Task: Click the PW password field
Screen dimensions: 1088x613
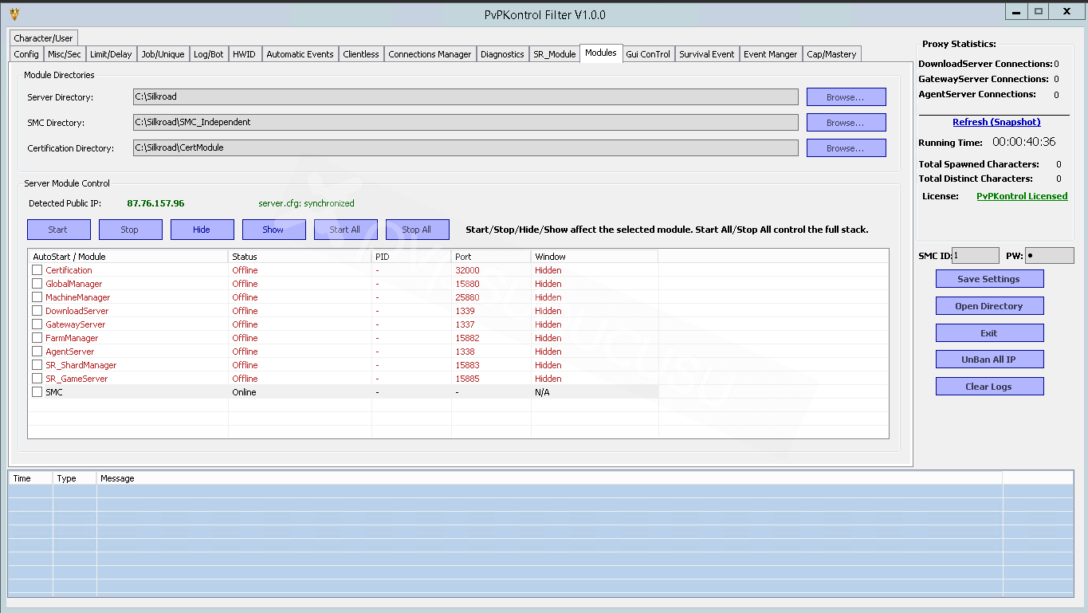Action: click(x=1049, y=256)
